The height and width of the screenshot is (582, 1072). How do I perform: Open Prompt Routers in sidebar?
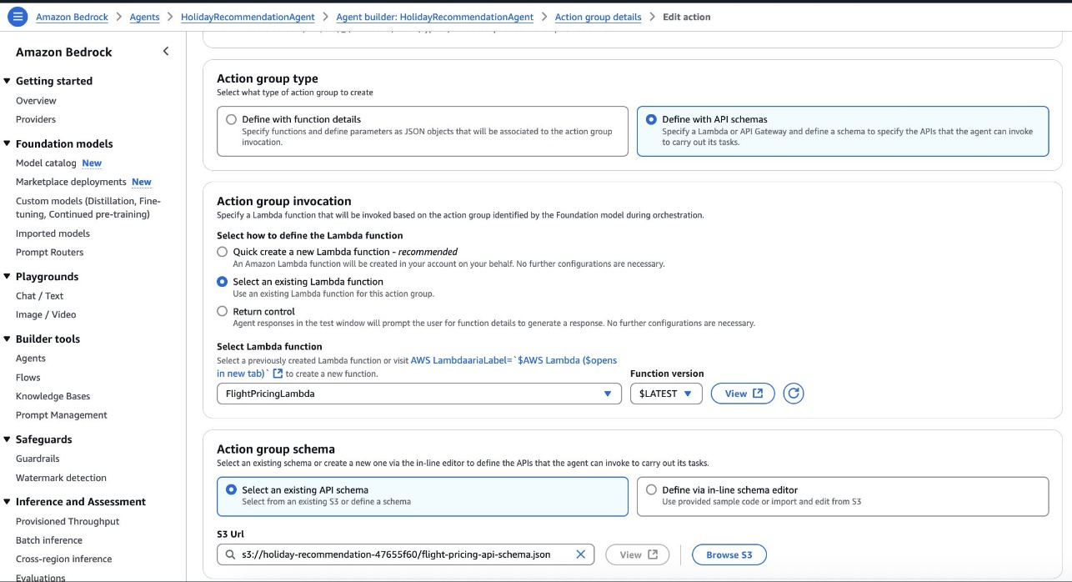(x=49, y=253)
